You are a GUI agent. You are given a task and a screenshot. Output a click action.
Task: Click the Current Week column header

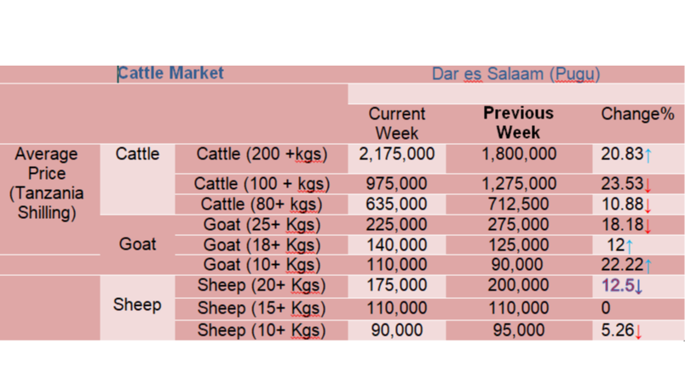click(397, 124)
